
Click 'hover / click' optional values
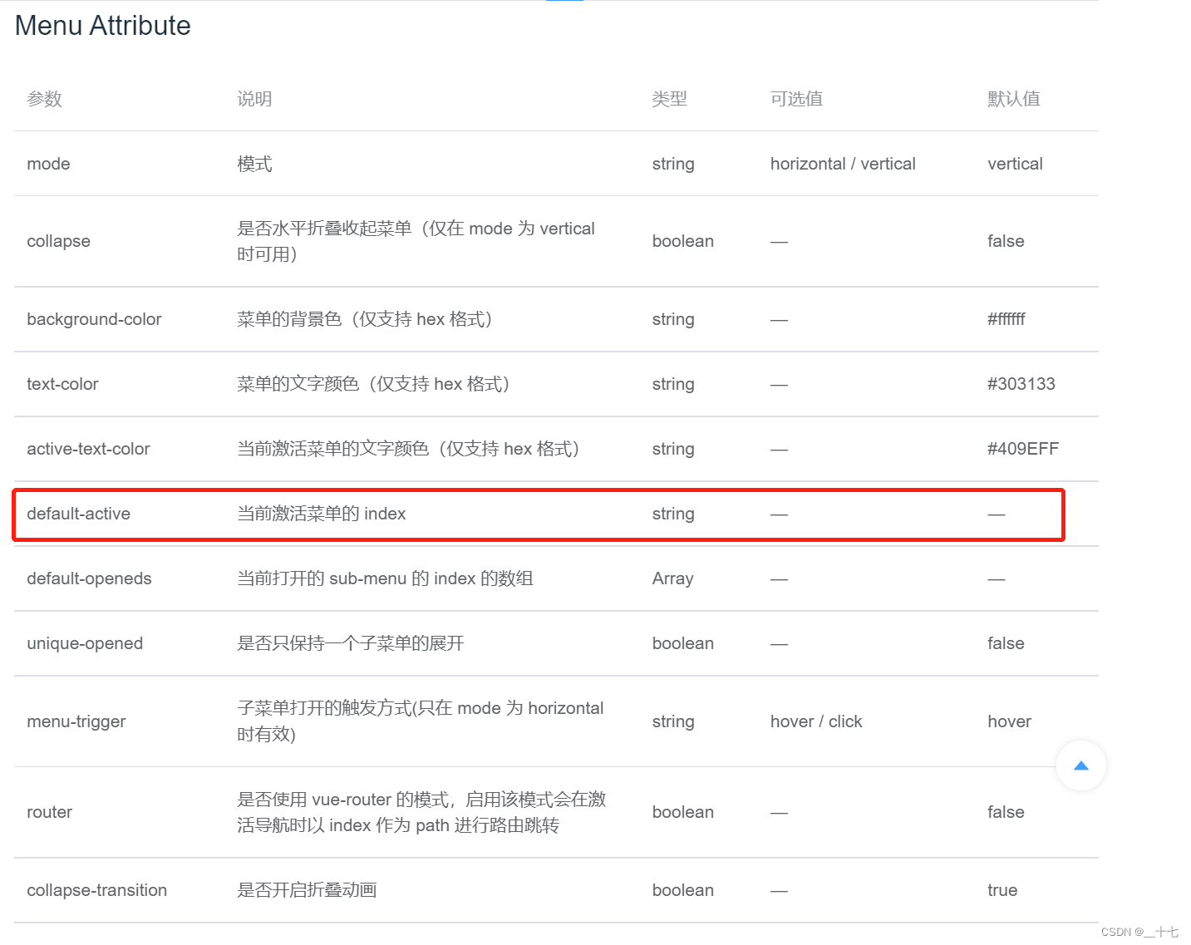pyautogui.click(x=816, y=721)
